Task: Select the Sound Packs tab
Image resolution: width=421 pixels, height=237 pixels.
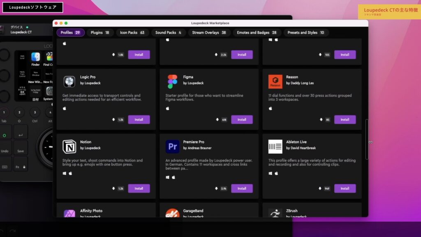Action: point(168,33)
